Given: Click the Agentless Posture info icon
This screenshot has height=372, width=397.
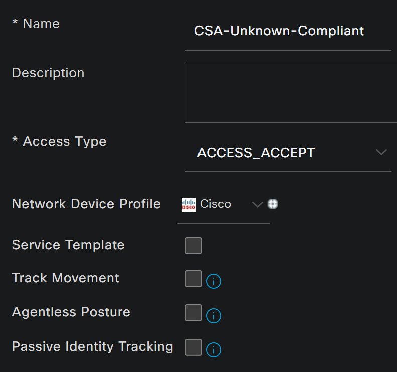Looking at the screenshot, I should (214, 315).
